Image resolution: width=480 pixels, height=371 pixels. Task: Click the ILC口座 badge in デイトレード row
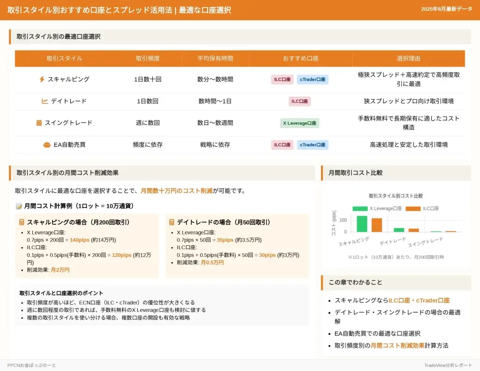pyautogui.click(x=300, y=101)
